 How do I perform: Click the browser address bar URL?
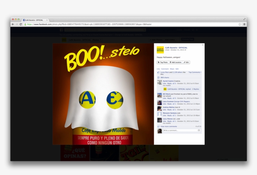tap(89, 24)
